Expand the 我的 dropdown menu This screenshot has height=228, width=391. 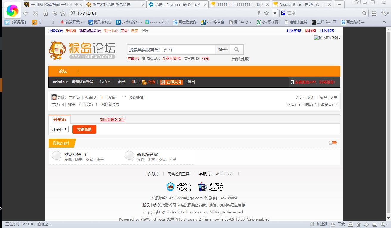click(x=105, y=82)
